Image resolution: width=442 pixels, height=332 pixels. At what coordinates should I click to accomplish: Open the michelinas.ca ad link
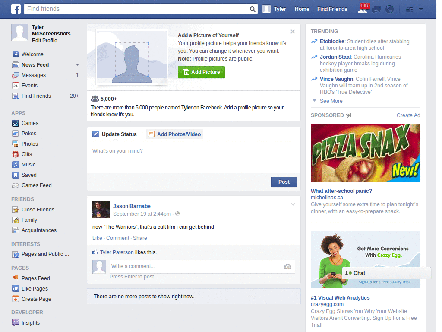[327, 198]
